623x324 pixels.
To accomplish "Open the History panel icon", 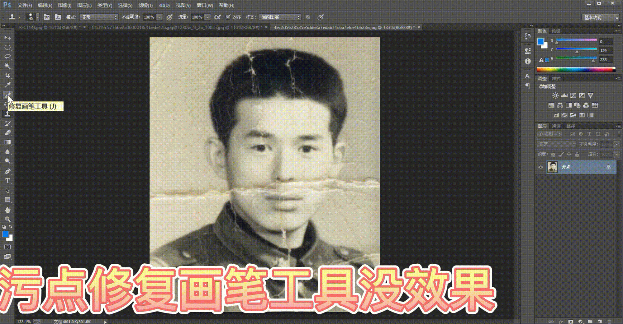I will 528,36.
